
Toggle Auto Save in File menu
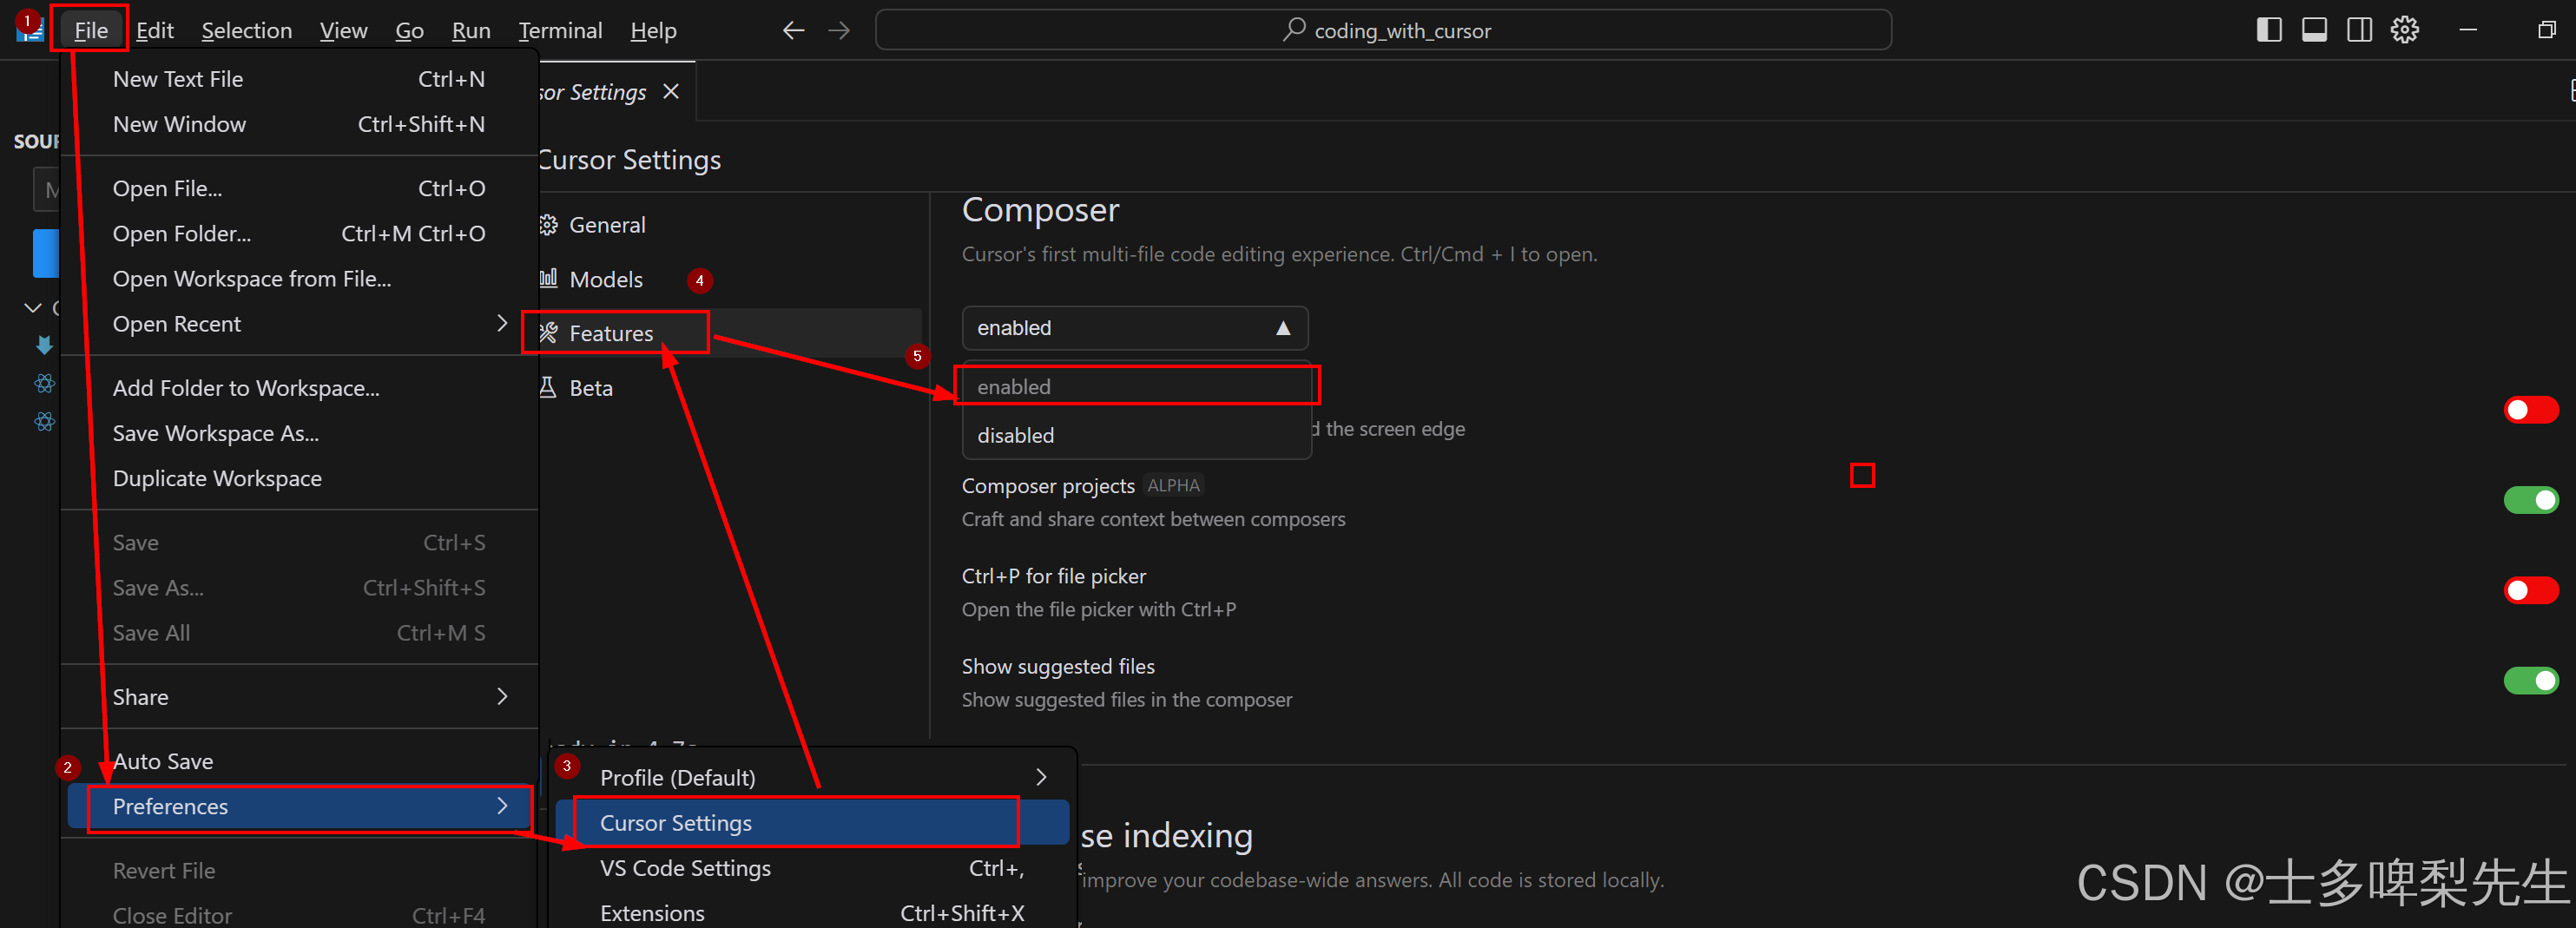pyautogui.click(x=299, y=761)
